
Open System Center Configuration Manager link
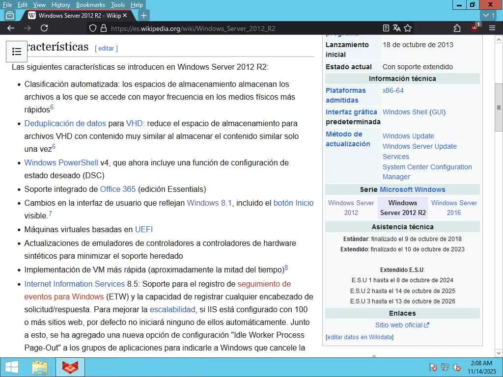427,172
